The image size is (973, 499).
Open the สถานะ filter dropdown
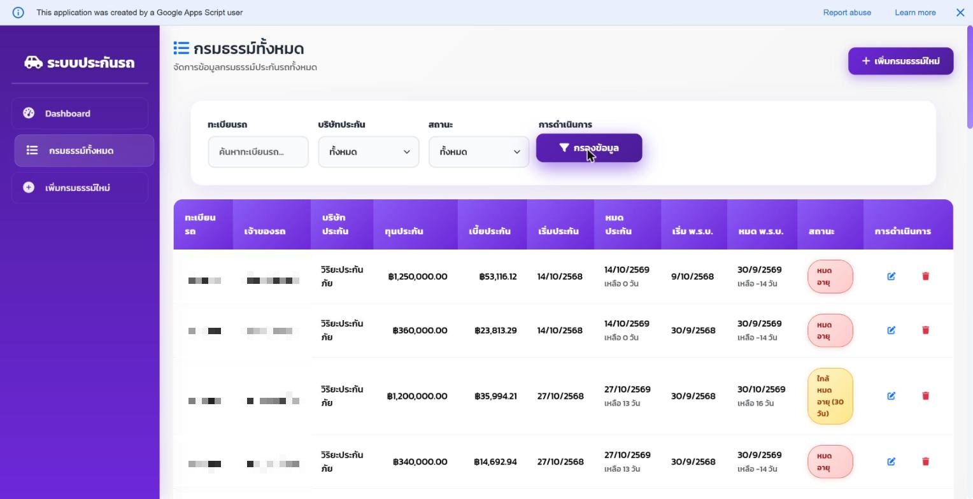[479, 151]
